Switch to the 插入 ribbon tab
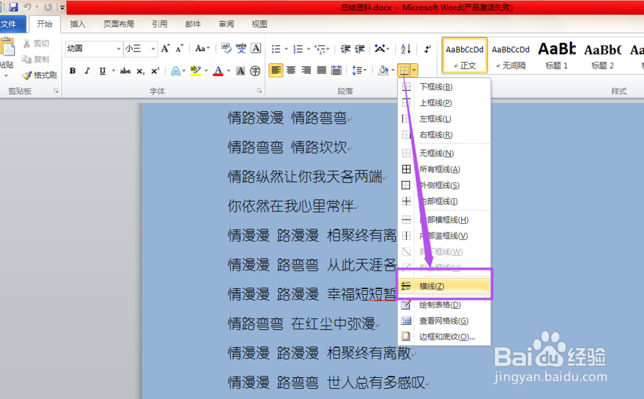 pos(77,24)
